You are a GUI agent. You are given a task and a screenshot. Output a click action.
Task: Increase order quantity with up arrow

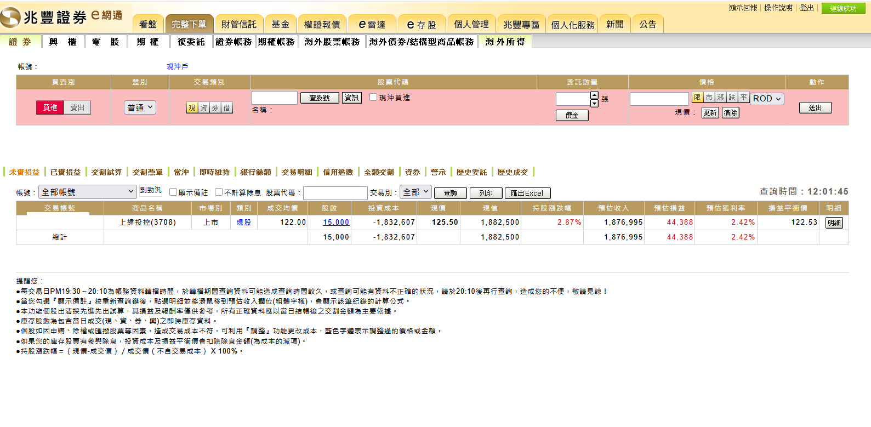(594, 95)
